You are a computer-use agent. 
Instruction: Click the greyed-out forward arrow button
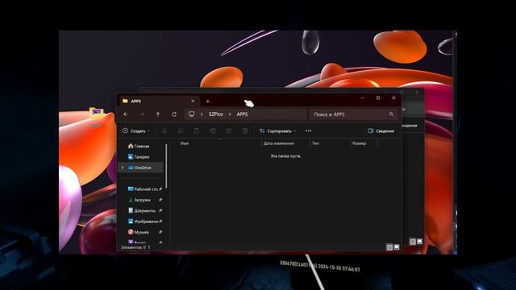(x=142, y=114)
